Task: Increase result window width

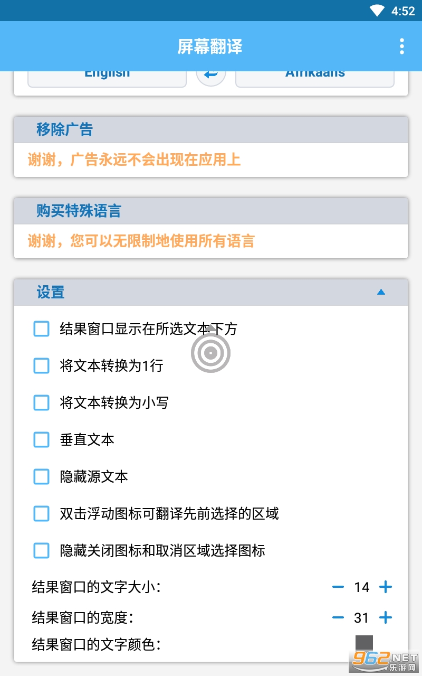Action: click(x=386, y=617)
